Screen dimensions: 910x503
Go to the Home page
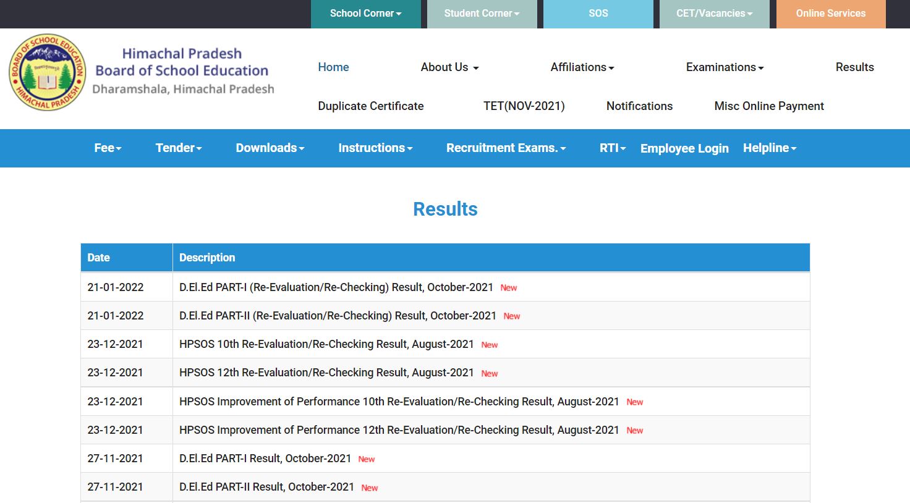click(333, 67)
